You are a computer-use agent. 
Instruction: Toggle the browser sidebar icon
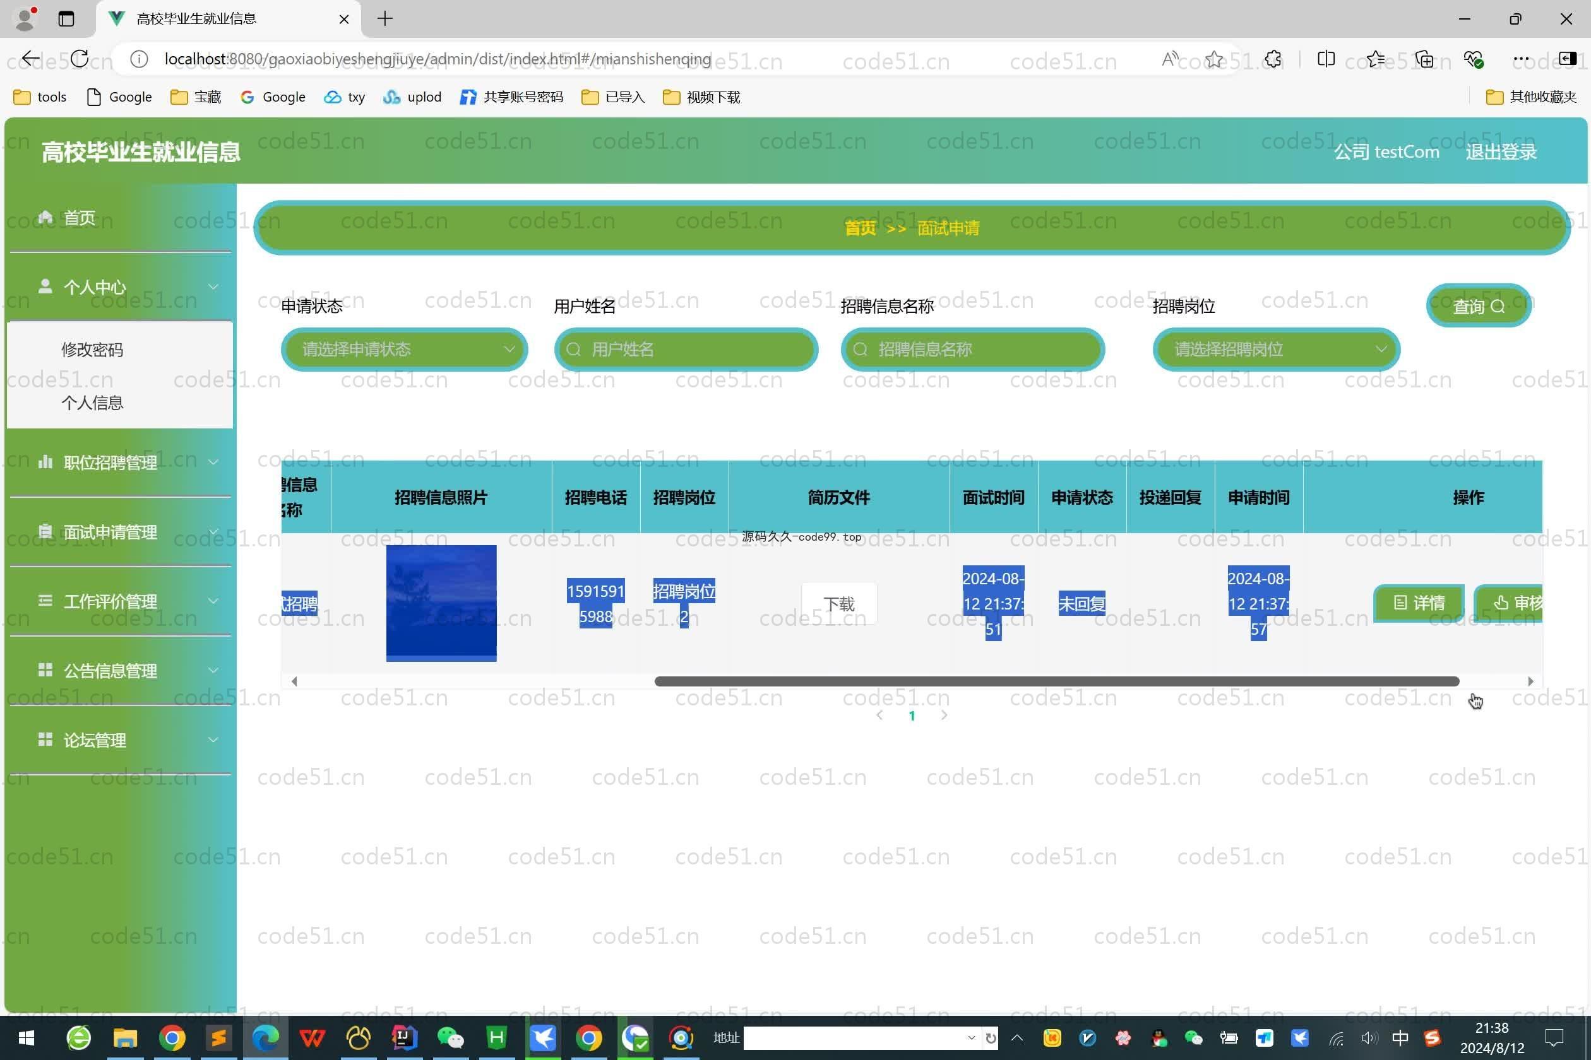(1567, 59)
